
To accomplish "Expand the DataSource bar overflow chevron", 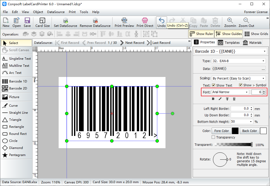I will pyautogui.click(x=189, y=41).
